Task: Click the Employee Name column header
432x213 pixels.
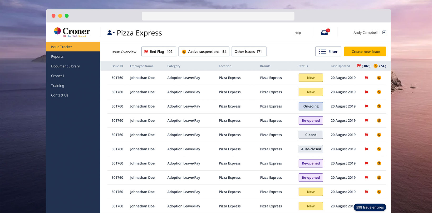Action: pos(142,66)
